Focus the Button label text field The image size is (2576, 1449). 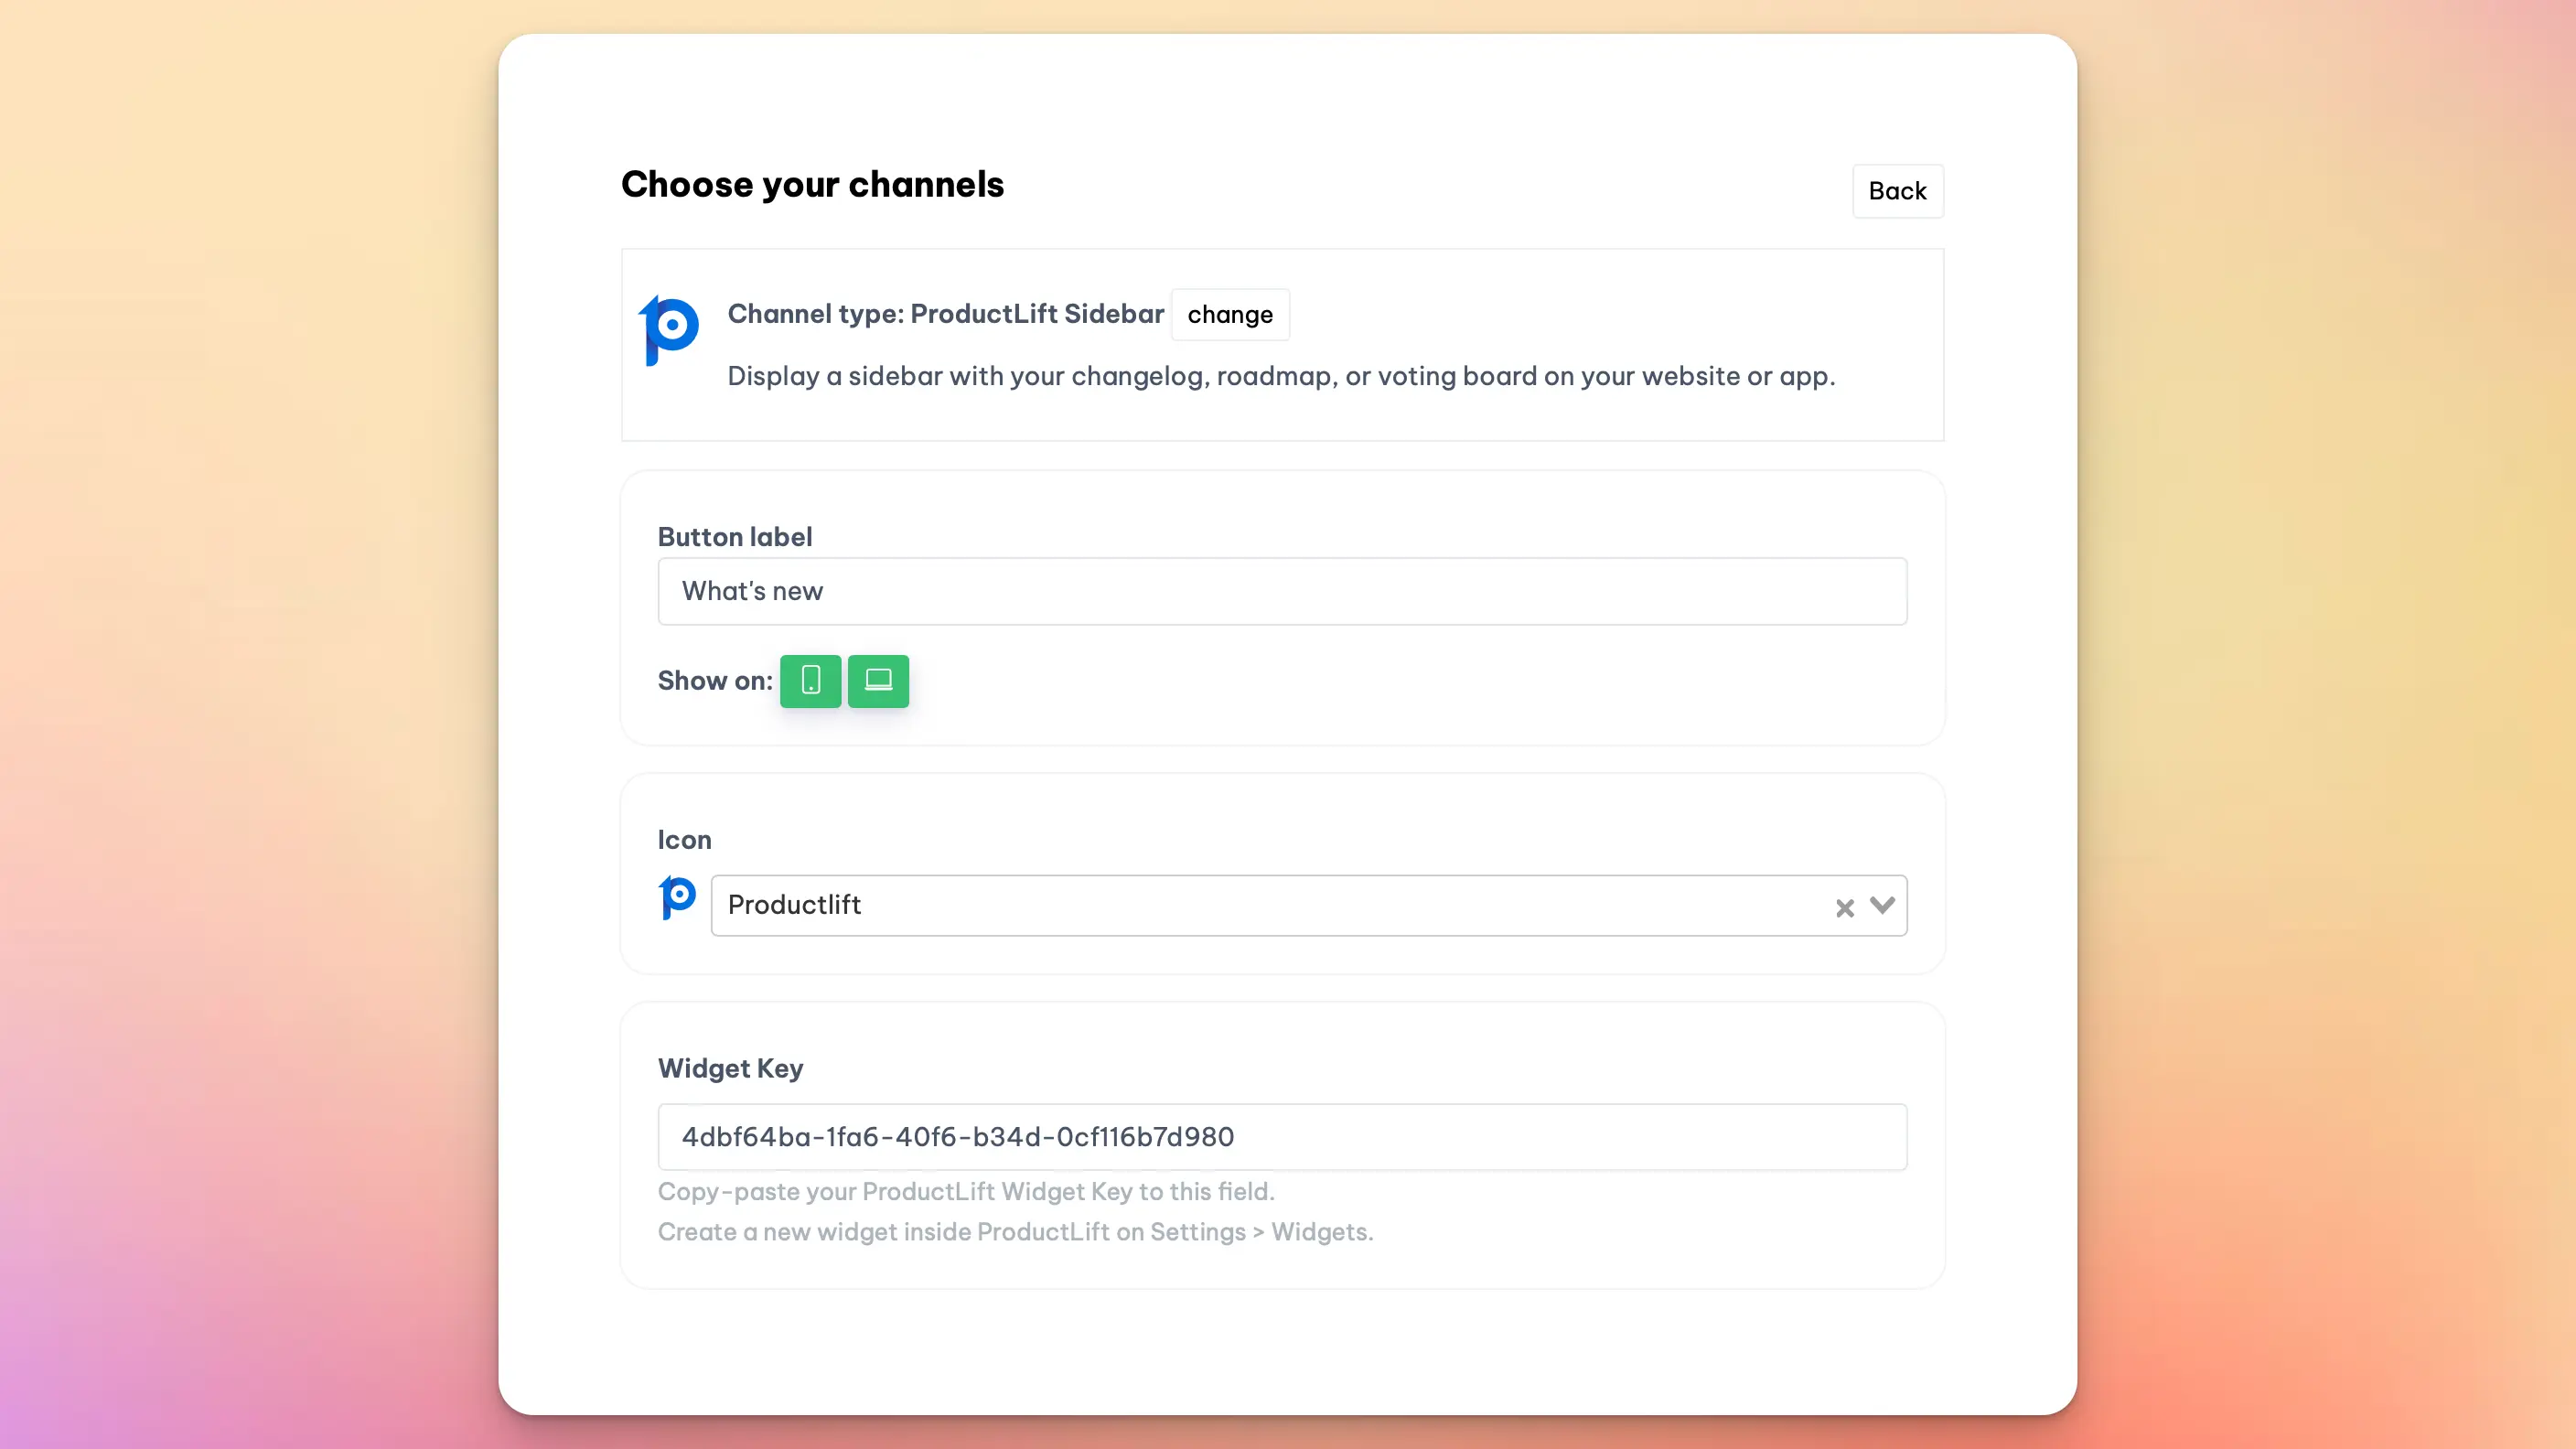click(1282, 591)
